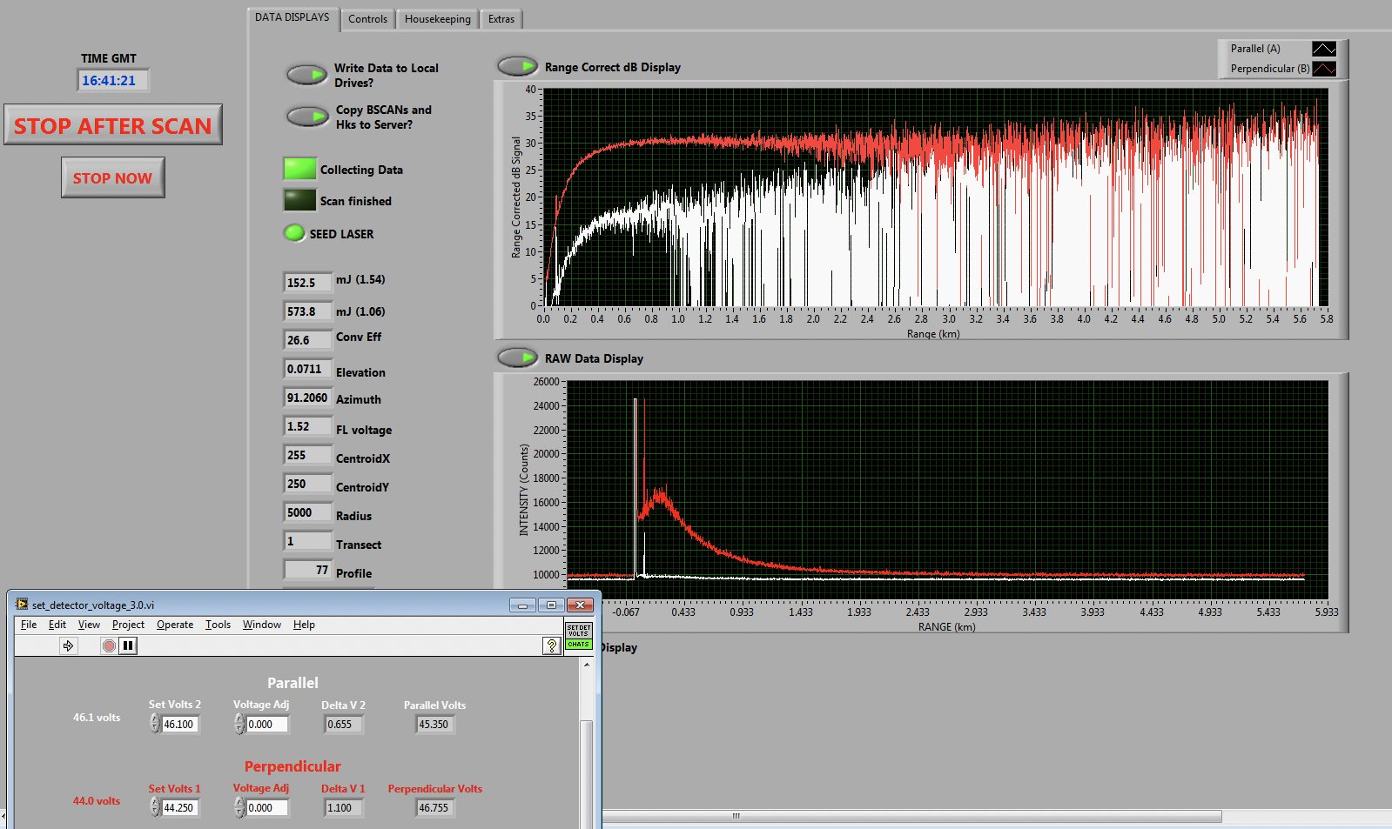This screenshot has width=1392, height=829.
Task: Toggle the RAW Data Display switch
Action: pos(517,358)
